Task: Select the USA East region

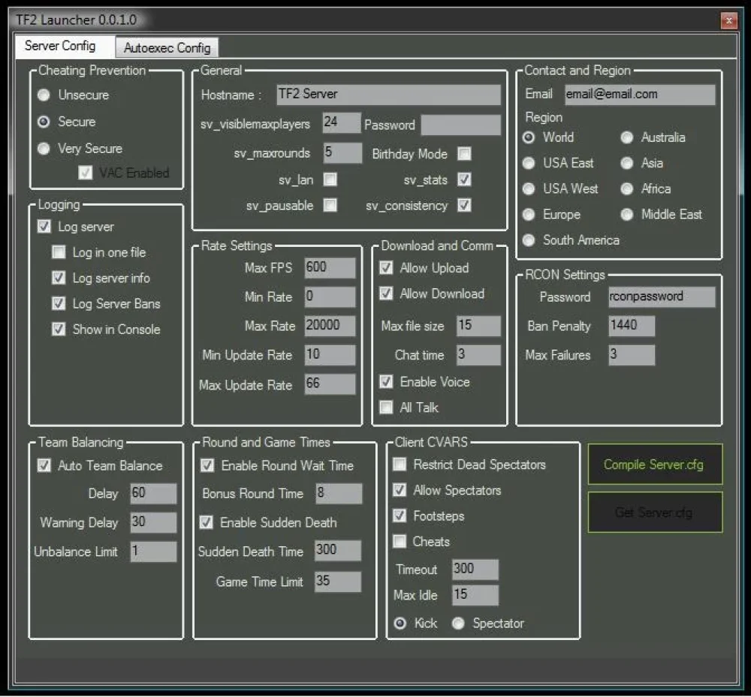Action: pos(529,164)
